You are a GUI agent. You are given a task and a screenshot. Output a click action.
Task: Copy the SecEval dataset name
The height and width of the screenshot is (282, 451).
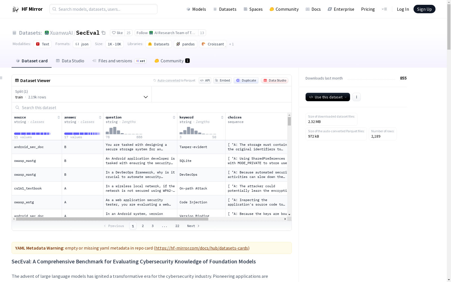click(x=103, y=33)
